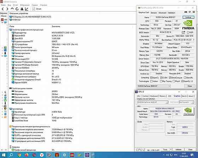Click the BIOS share/export icon in GPU-Z
Screen dimensions: 198x158
pos(184,32)
